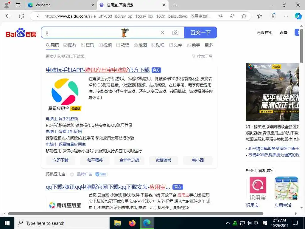Open the Copilot sidebar icon
Viewport: 305px width, 229px height.
click(x=298, y=16)
